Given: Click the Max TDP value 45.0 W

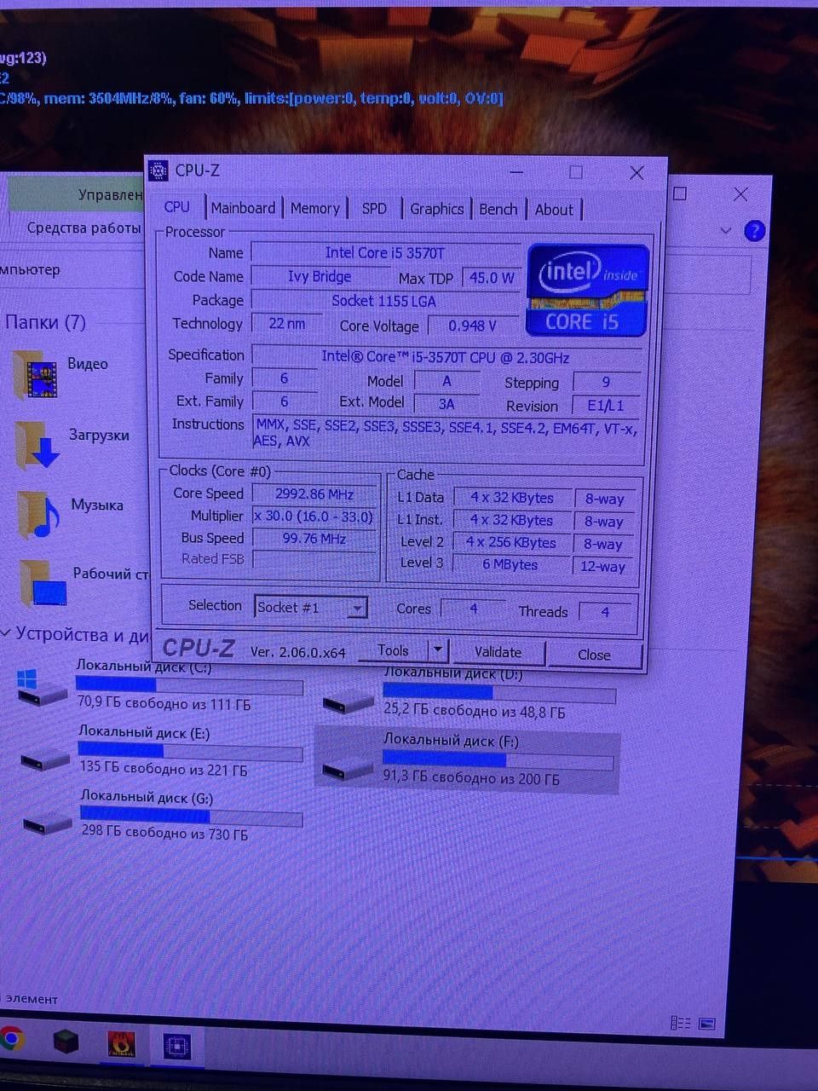Looking at the screenshot, I should [492, 278].
